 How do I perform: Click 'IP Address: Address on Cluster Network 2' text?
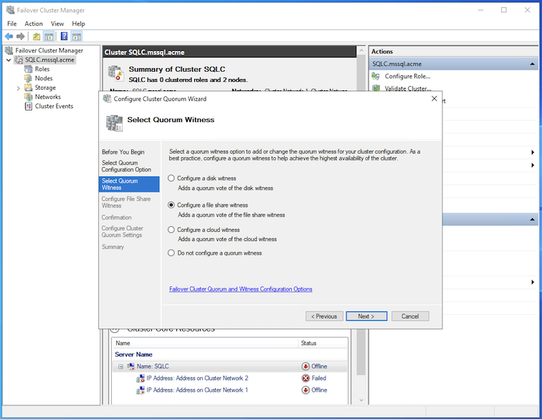(x=197, y=378)
